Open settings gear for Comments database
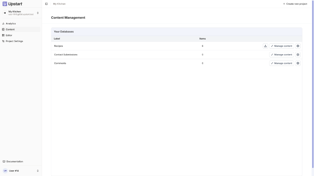The width and height of the screenshot is (314, 176). tap(298, 63)
